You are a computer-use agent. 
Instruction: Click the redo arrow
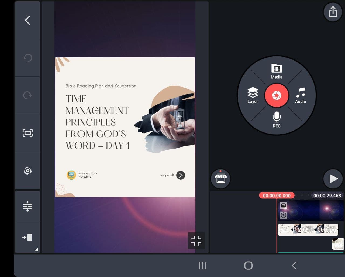click(x=27, y=95)
